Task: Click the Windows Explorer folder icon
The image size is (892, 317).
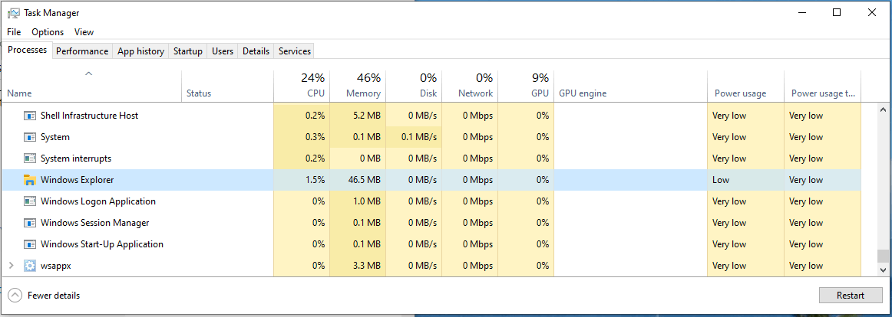Action: pos(30,180)
